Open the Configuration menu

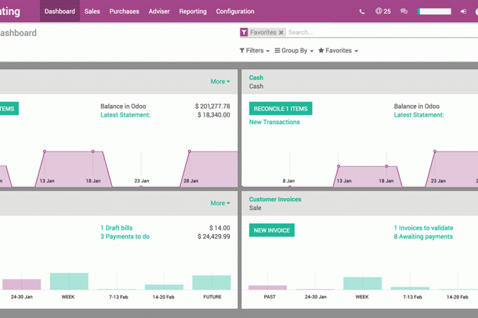coord(235,11)
